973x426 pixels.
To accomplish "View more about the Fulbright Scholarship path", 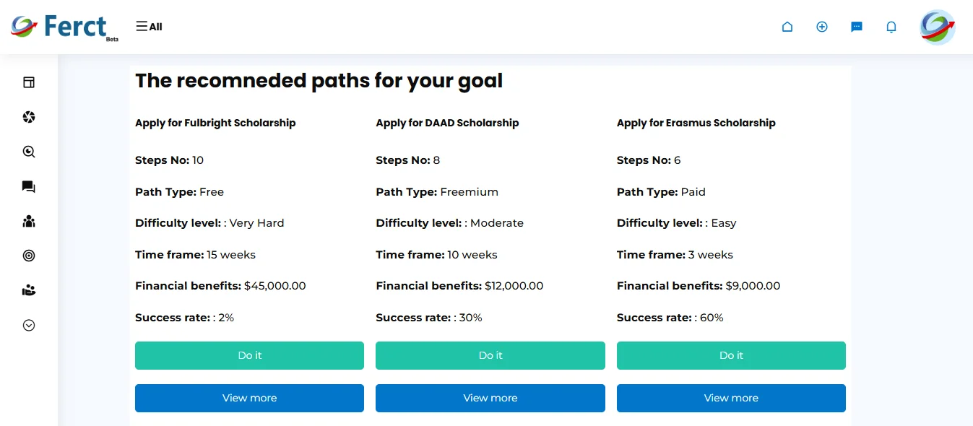I will point(249,398).
